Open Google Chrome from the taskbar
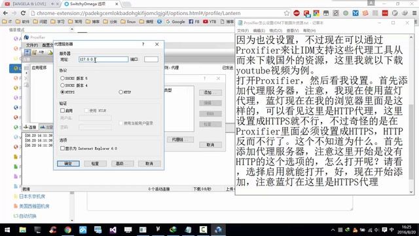 (67, 230)
